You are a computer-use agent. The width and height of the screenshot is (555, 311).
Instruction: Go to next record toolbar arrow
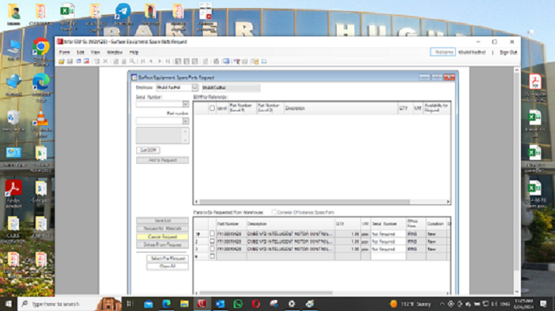point(160,62)
